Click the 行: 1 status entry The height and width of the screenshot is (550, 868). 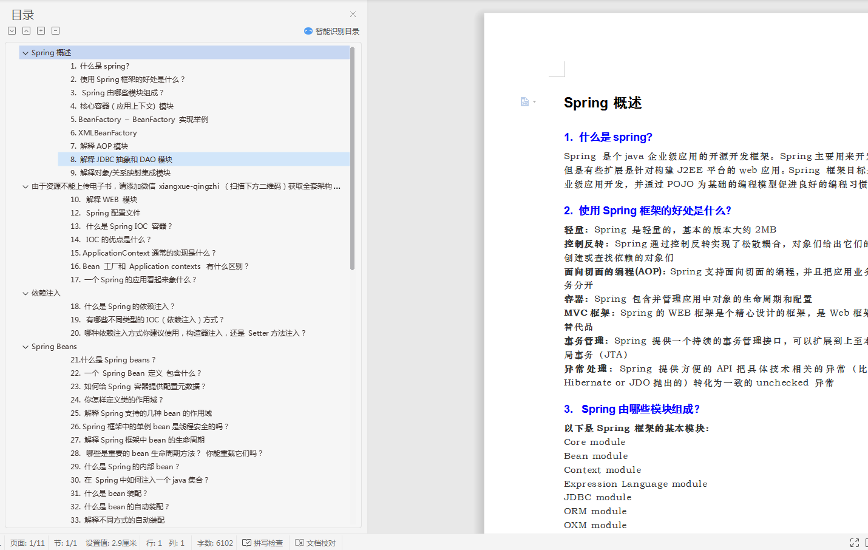pos(154,543)
